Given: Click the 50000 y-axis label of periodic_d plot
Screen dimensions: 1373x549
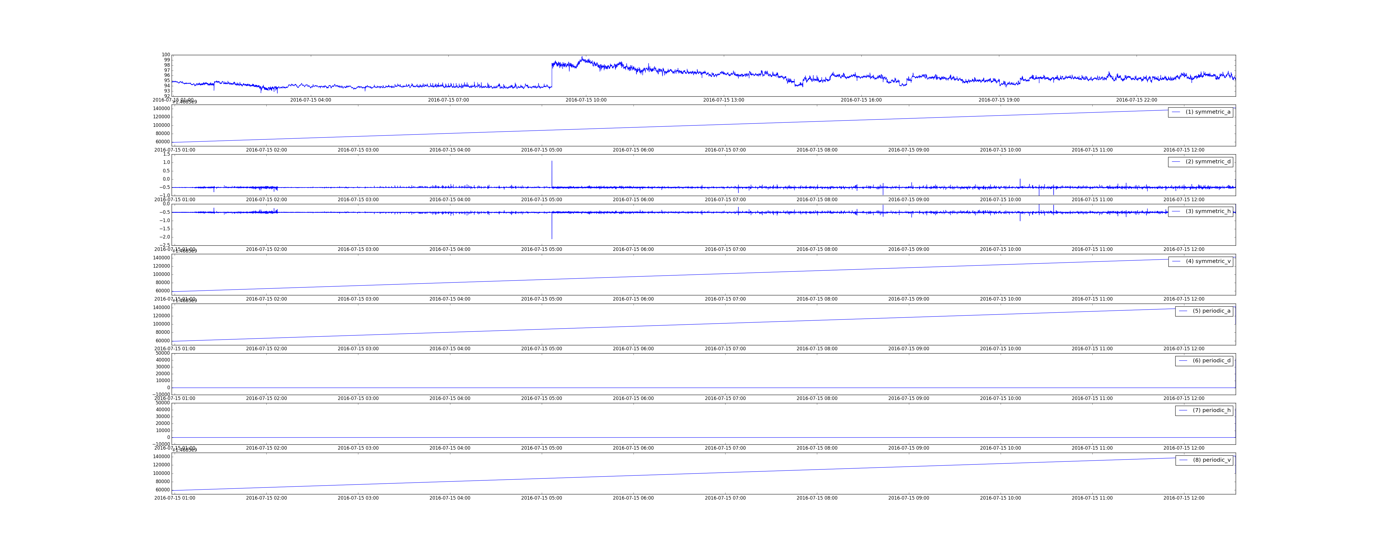Looking at the screenshot, I should coord(163,353).
